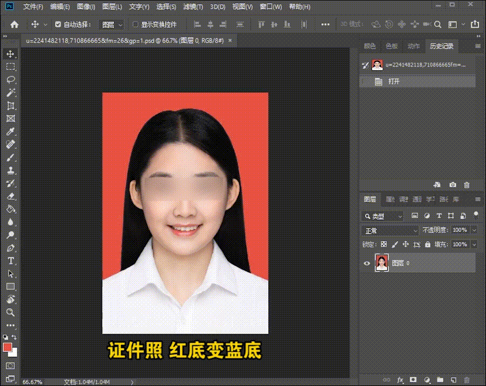Hide 图层 0 with eye icon
This screenshot has height=386, width=486.
tap(367, 263)
